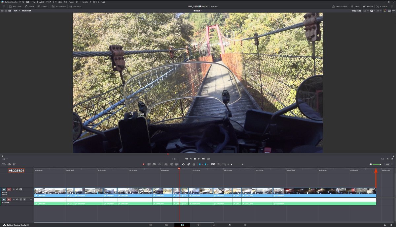Expand the viewer zoom 62% dropdown
The height and width of the screenshot is (227, 396).
point(17,11)
